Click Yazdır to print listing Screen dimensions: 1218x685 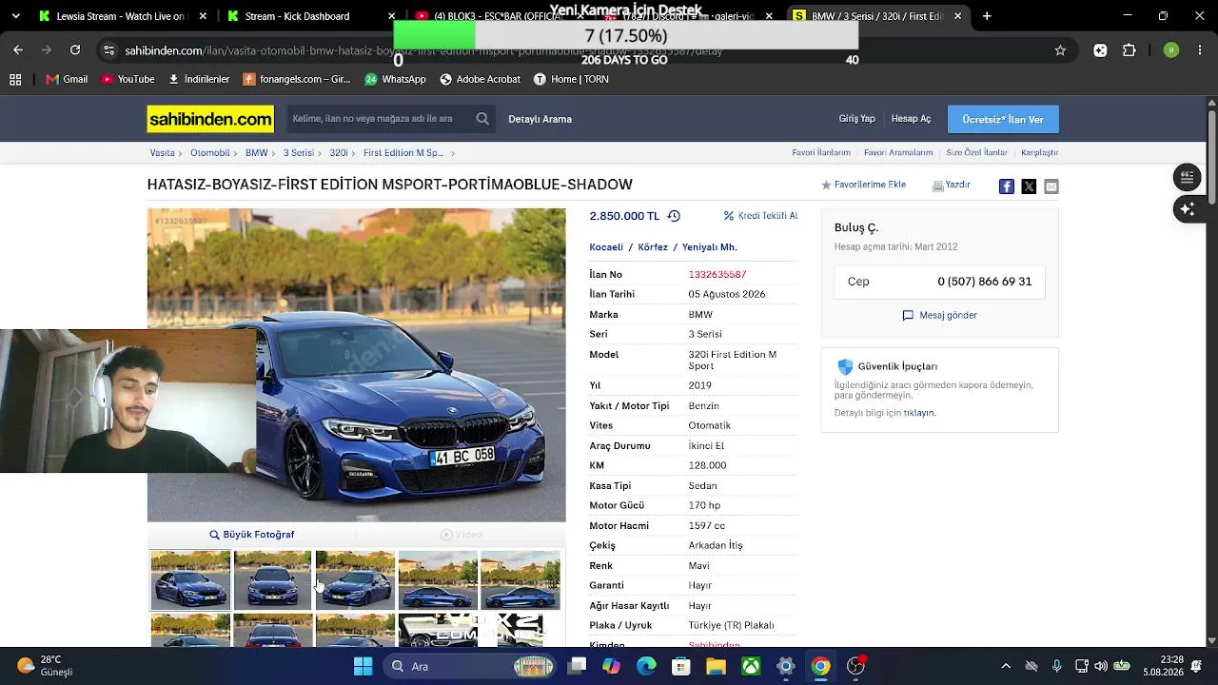click(x=951, y=185)
